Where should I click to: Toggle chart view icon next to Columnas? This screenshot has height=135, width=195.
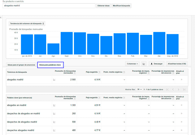(144, 64)
